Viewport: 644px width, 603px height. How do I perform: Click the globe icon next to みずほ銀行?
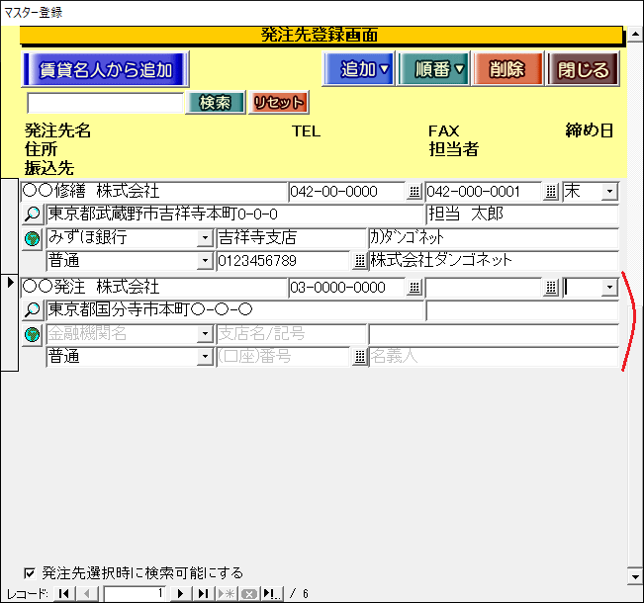[x=32, y=238]
